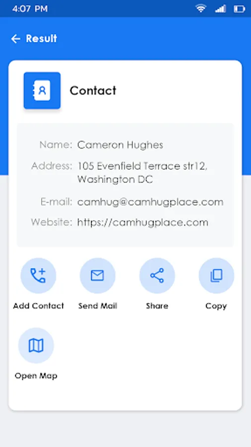Click the camhug@camhugplace.com email address

(150, 202)
